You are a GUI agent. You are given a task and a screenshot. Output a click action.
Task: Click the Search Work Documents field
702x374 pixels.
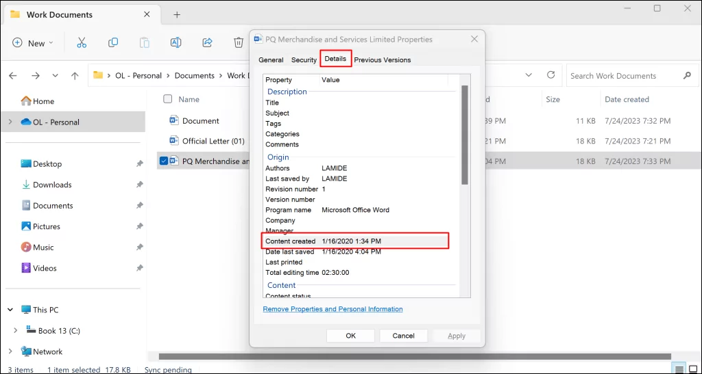pos(622,76)
